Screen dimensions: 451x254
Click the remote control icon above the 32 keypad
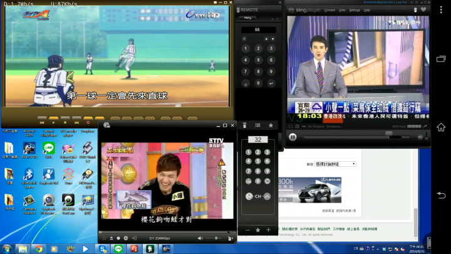(x=244, y=125)
